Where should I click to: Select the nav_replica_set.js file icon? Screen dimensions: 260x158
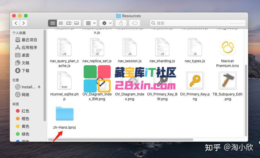point(97,47)
